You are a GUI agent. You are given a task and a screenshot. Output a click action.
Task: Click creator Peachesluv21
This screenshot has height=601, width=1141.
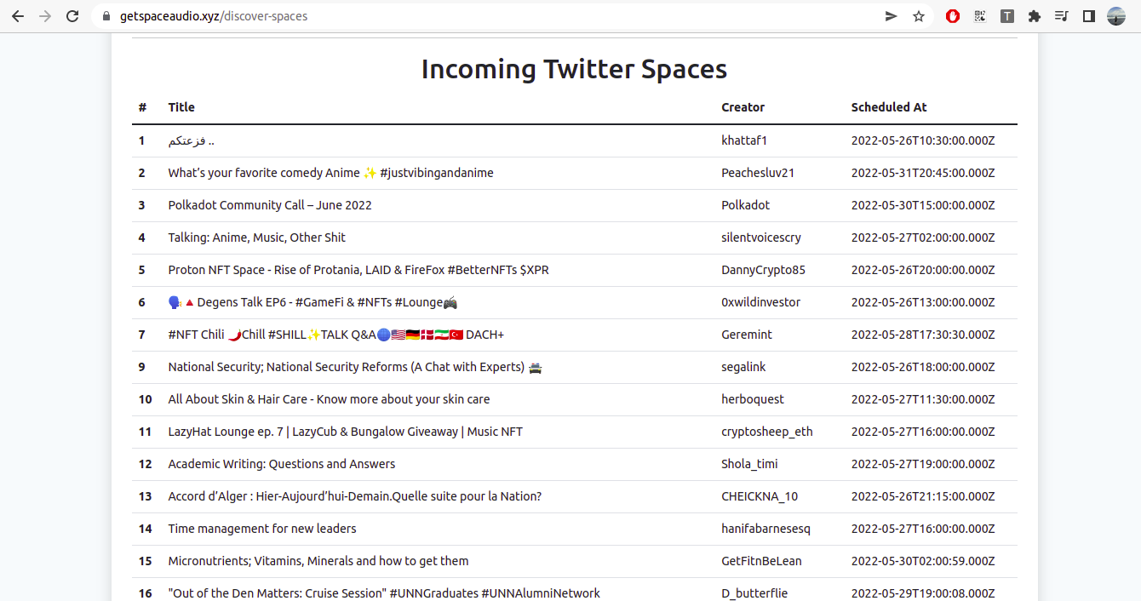[758, 173]
